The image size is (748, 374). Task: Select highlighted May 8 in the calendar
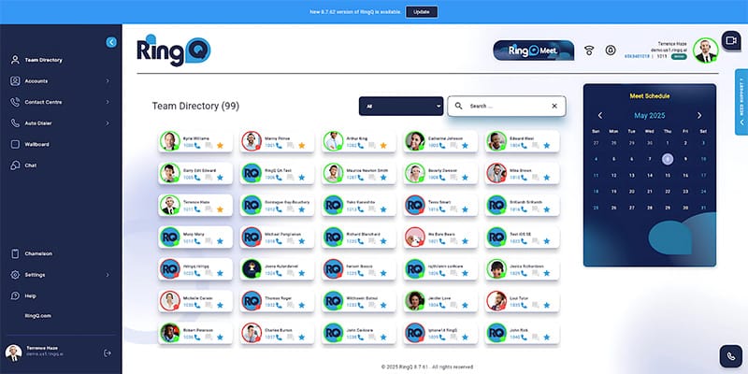click(x=668, y=159)
